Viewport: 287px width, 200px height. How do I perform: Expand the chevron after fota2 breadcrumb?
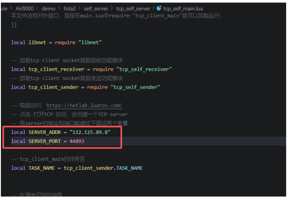tap(79, 8)
